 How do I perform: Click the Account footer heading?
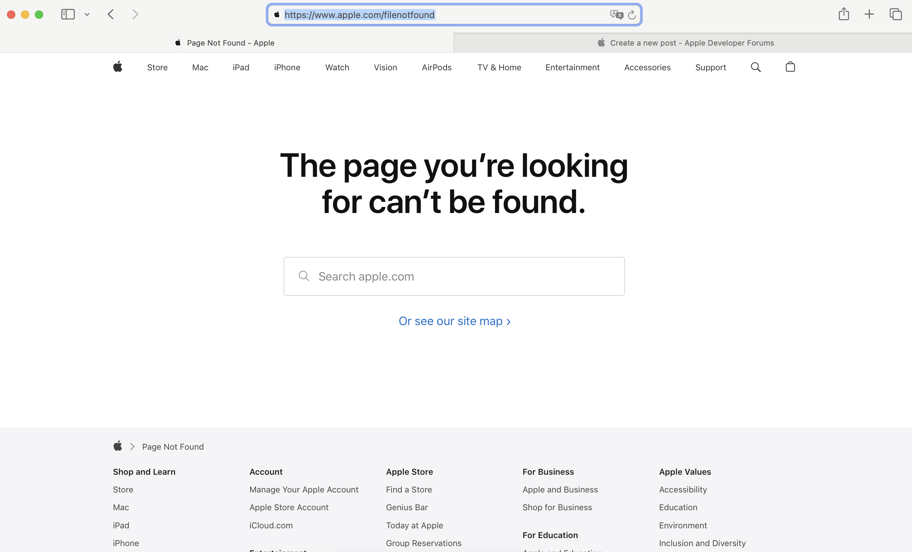pyautogui.click(x=266, y=472)
